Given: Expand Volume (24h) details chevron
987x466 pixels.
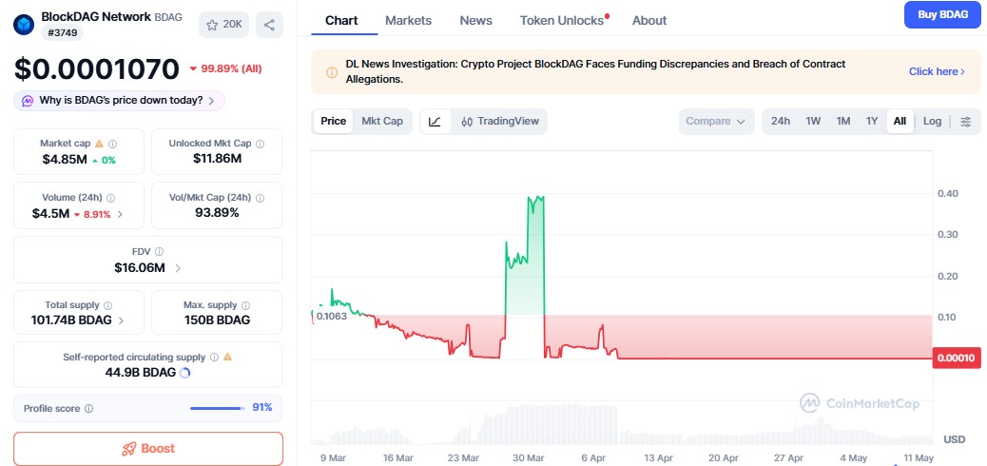Looking at the screenshot, I should [120, 214].
